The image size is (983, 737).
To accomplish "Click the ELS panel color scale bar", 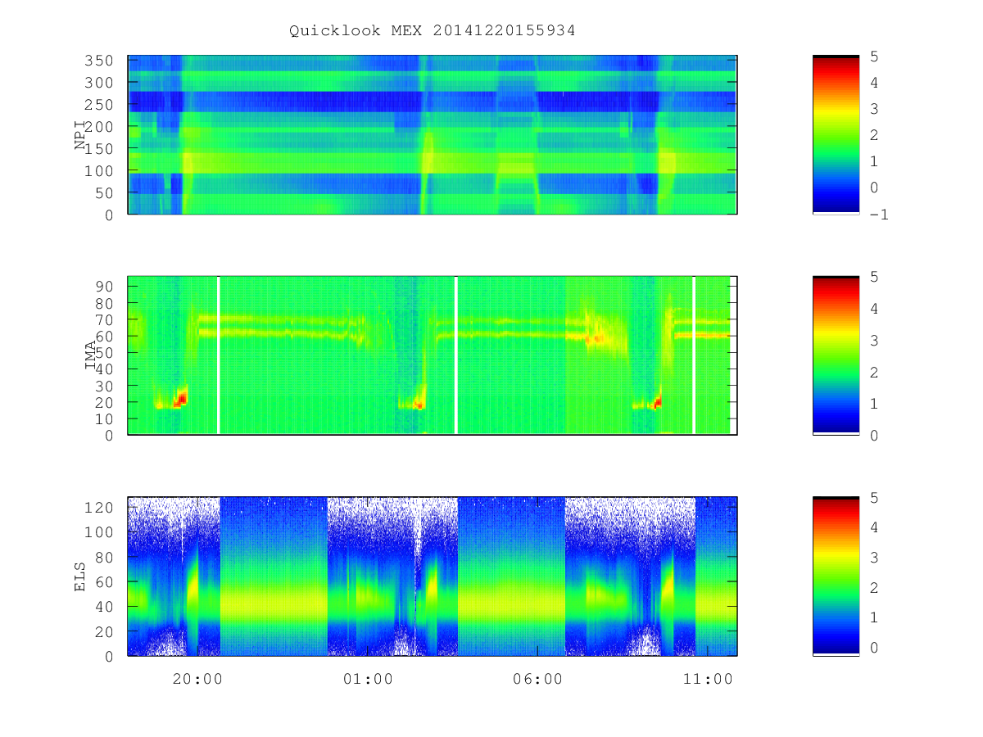I will 836,576.
